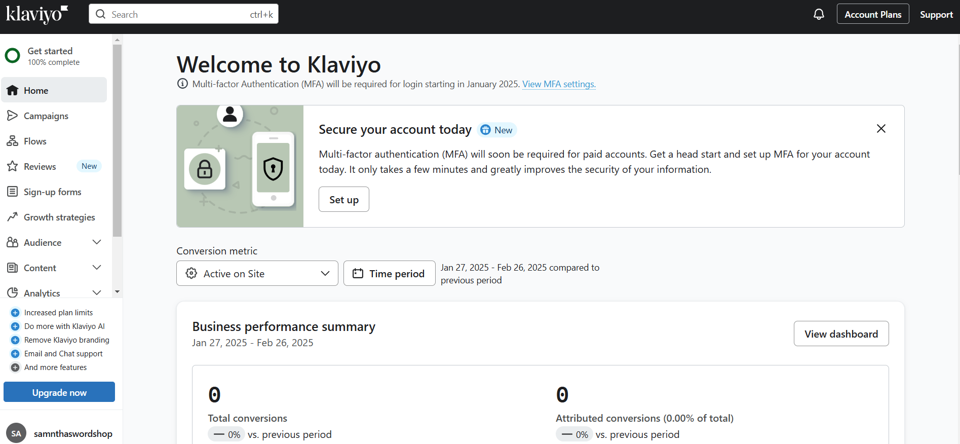Screen dimensions: 960x444
Task: Expand the Audience menu chevron
Action: point(97,242)
